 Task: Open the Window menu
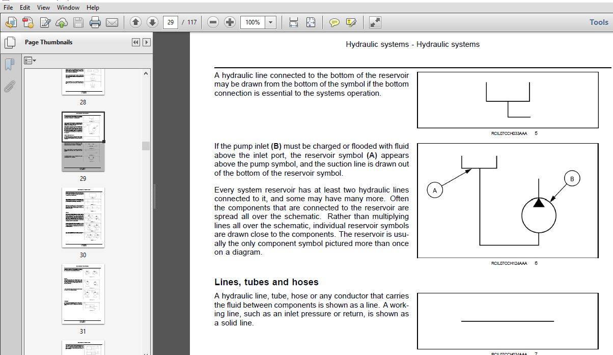tap(68, 8)
